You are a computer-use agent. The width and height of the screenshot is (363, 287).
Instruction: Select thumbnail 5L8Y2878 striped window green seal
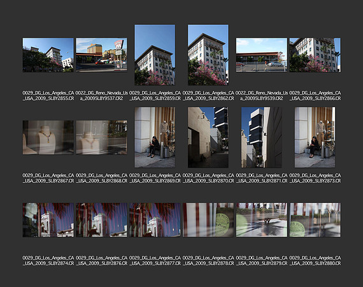(208, 220)
